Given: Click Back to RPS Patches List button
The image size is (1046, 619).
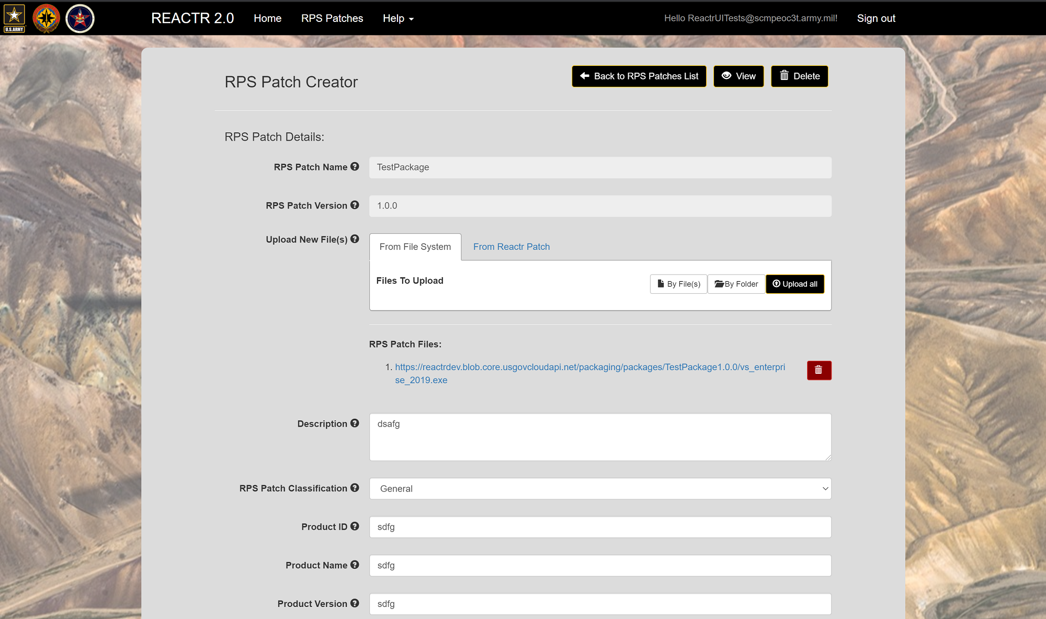Looking at the screenshot, I should point(639,76).
